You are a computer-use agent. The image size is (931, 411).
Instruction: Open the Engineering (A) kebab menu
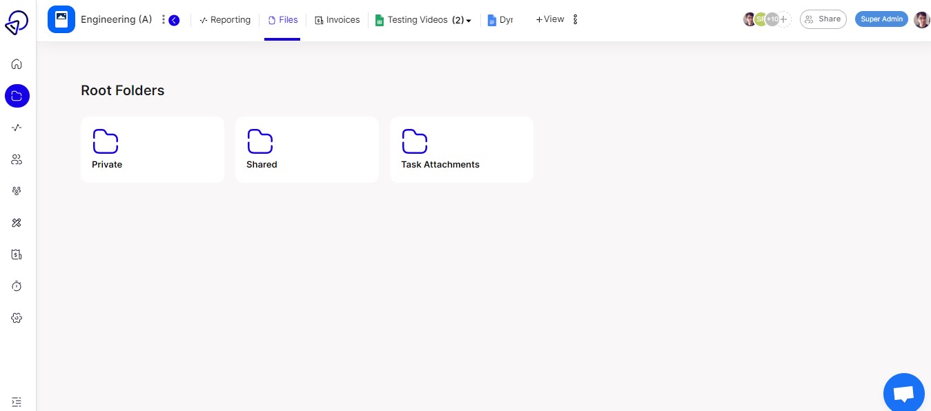pyautogui.click(x=164, y=19)
